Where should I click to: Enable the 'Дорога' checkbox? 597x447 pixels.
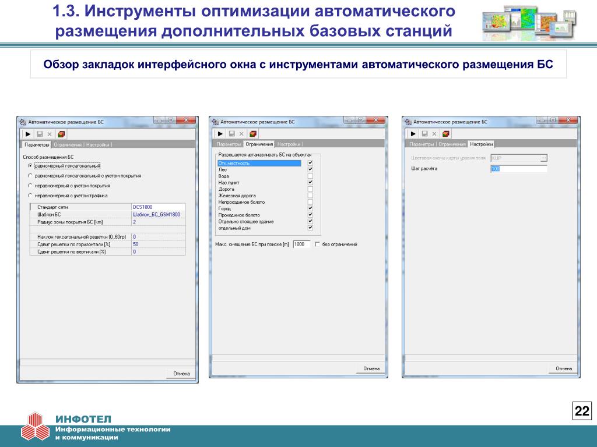pos(310,189)
